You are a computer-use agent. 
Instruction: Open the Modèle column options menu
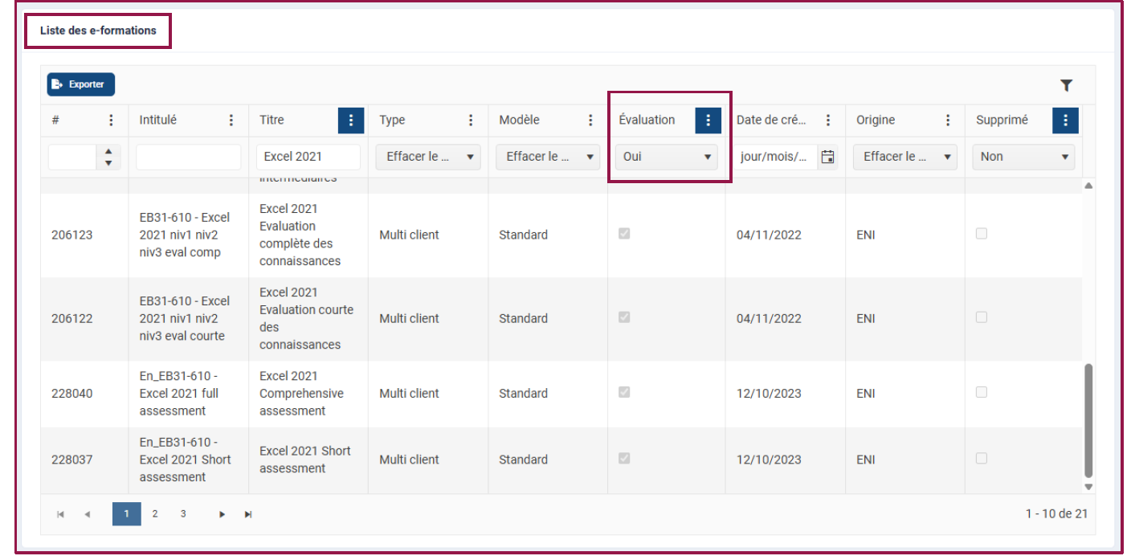click(590, 121)
